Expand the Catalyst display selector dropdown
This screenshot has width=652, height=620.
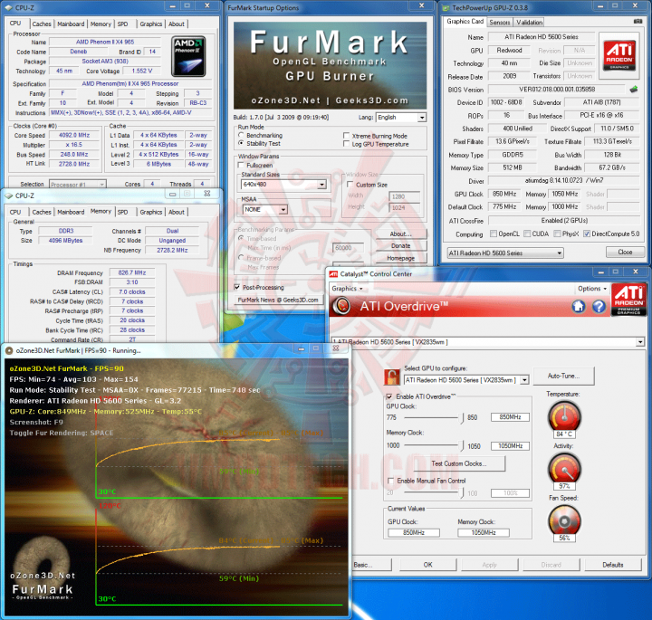pyautogui.click(x=640, y=342)
